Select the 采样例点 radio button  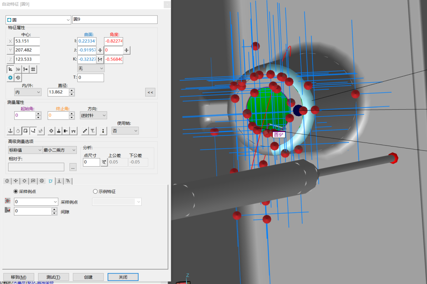click(16, 191)
